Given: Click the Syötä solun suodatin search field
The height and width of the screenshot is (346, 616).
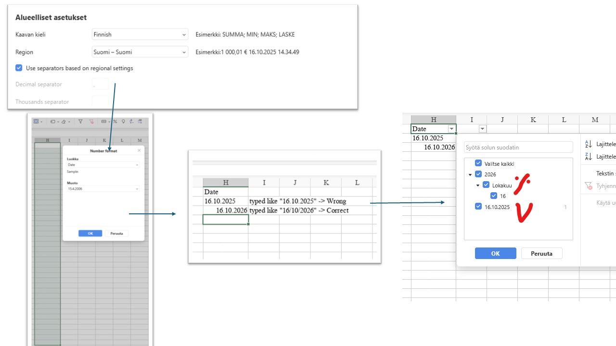Looking at the screenshot, I should click(518, 148).
